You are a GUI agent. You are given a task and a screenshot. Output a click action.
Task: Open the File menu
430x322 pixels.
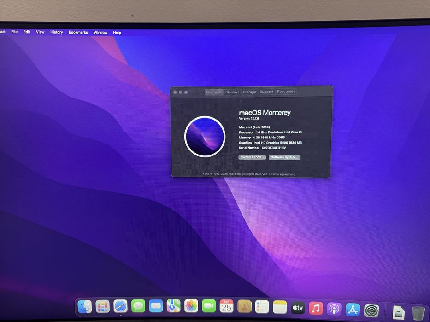coord(14,32)
